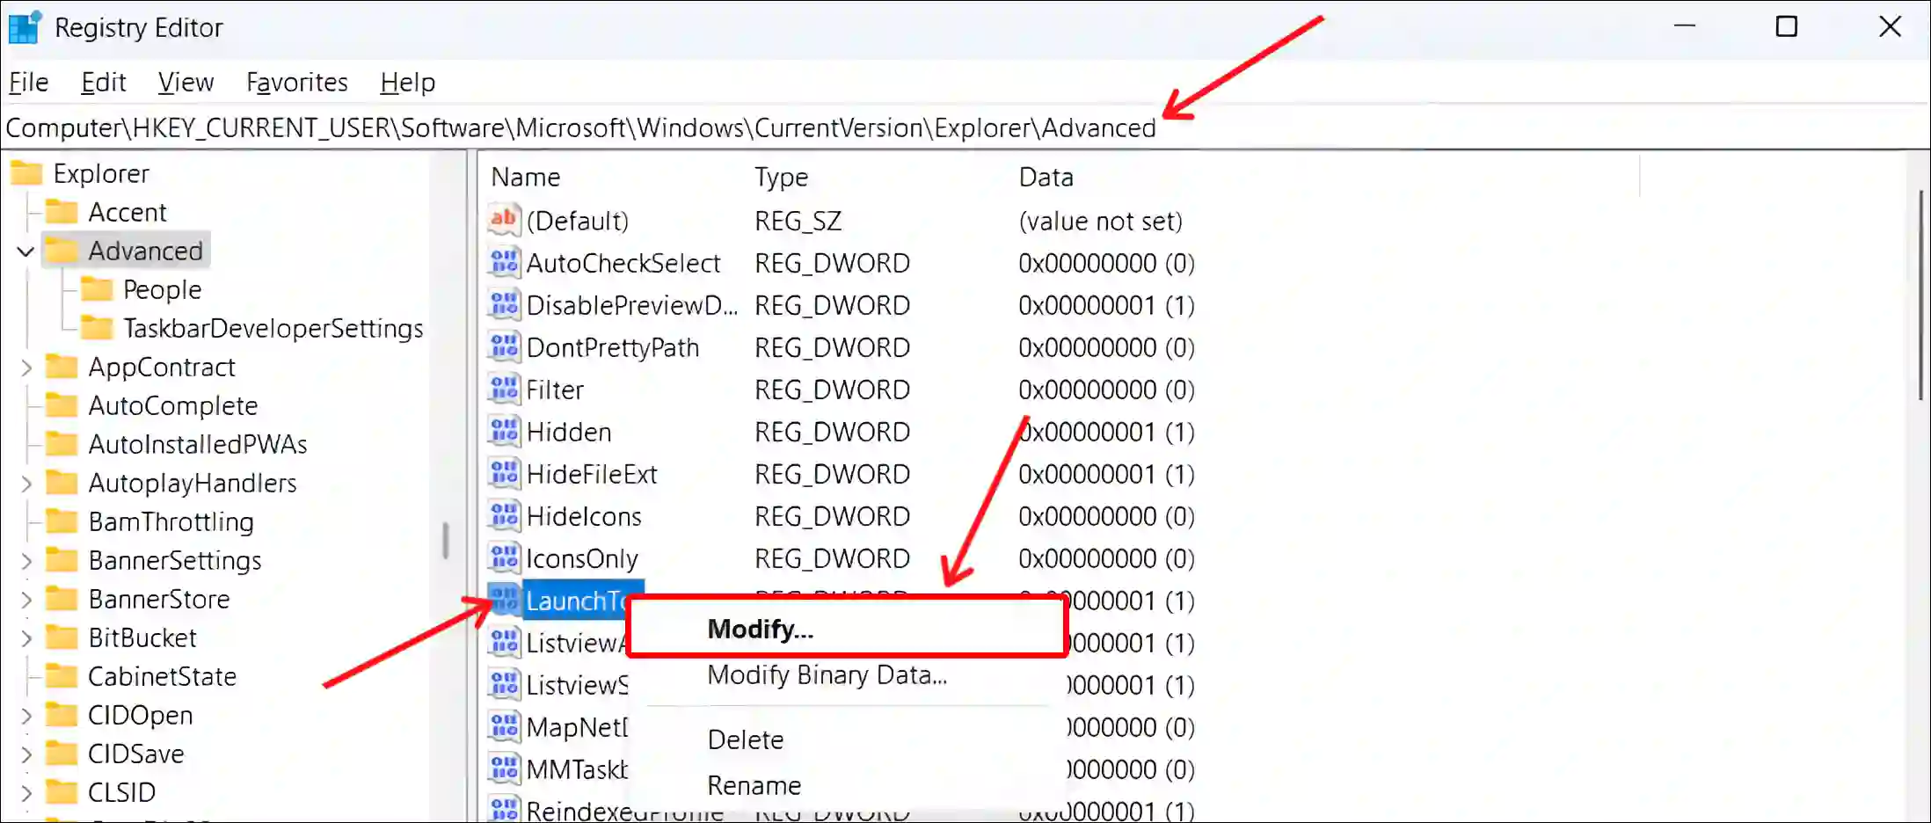Expand the AppContract key
Viewport: 1931px width, 823px height.
[26, 368]
